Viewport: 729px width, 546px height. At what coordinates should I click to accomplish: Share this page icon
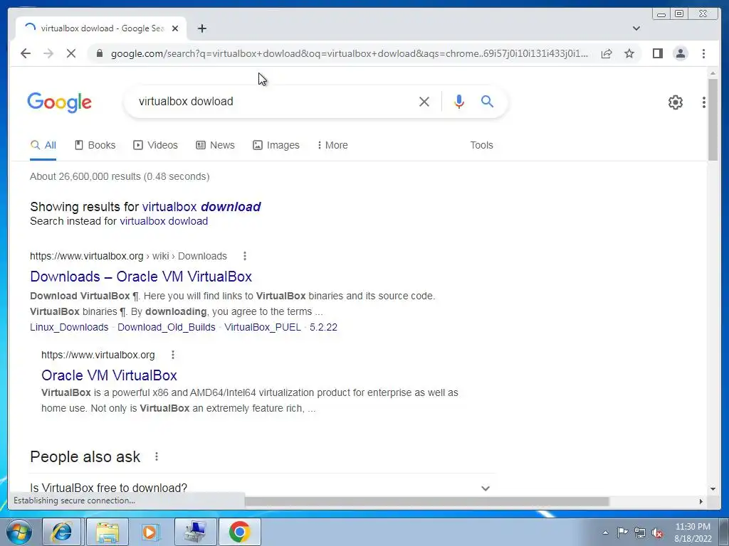click(x=607, y=53)
